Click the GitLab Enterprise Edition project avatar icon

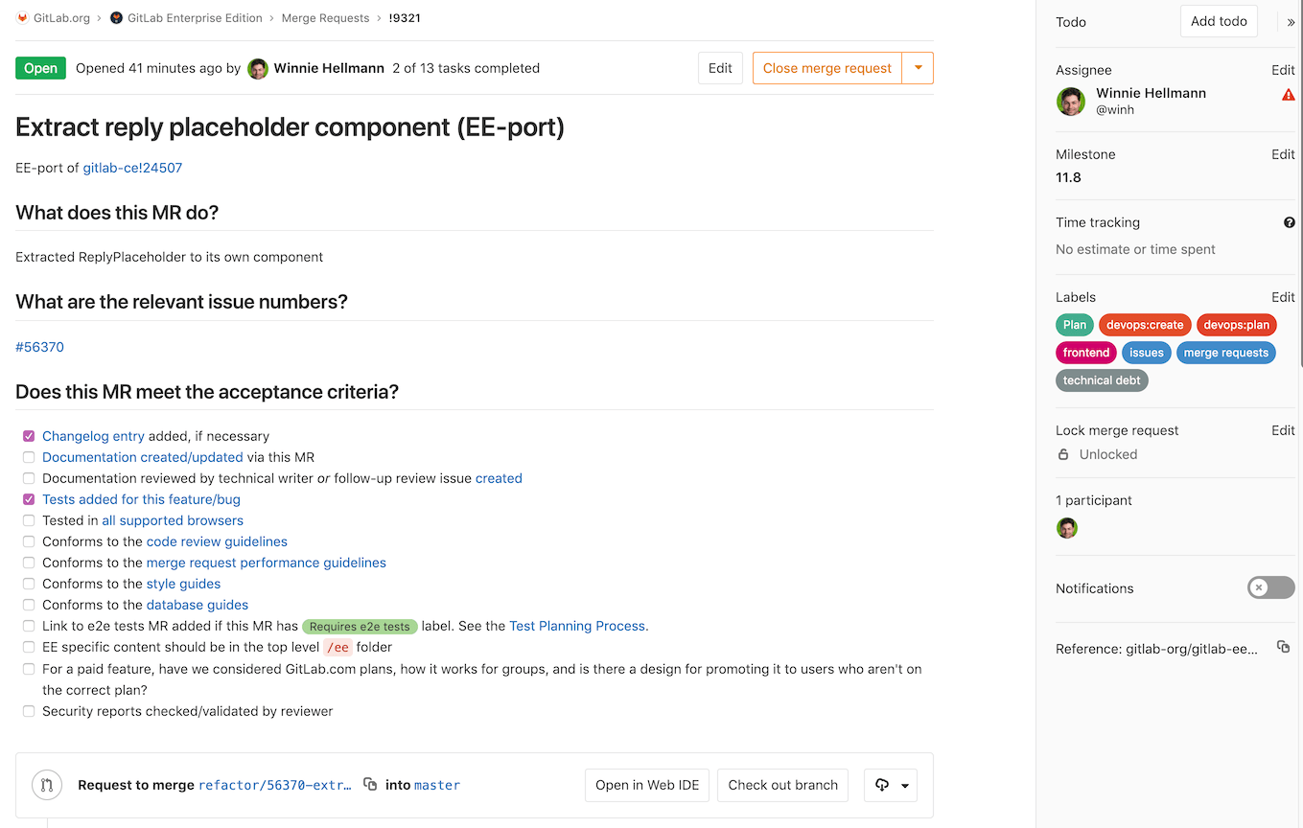[117, 18]
